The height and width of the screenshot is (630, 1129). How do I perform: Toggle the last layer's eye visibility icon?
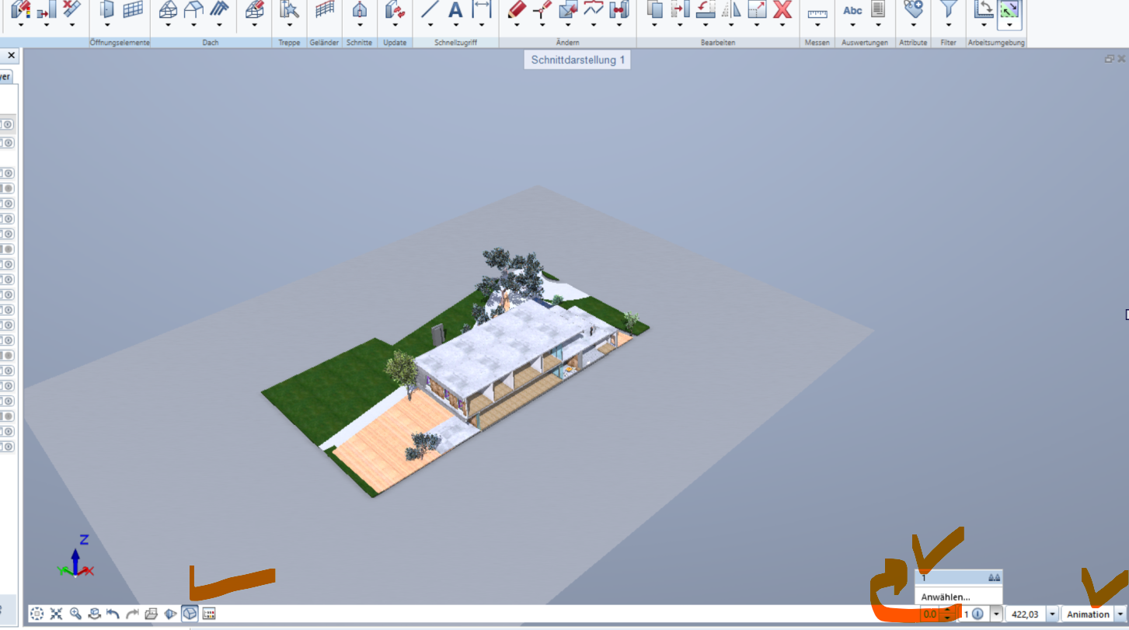point(8,447)
